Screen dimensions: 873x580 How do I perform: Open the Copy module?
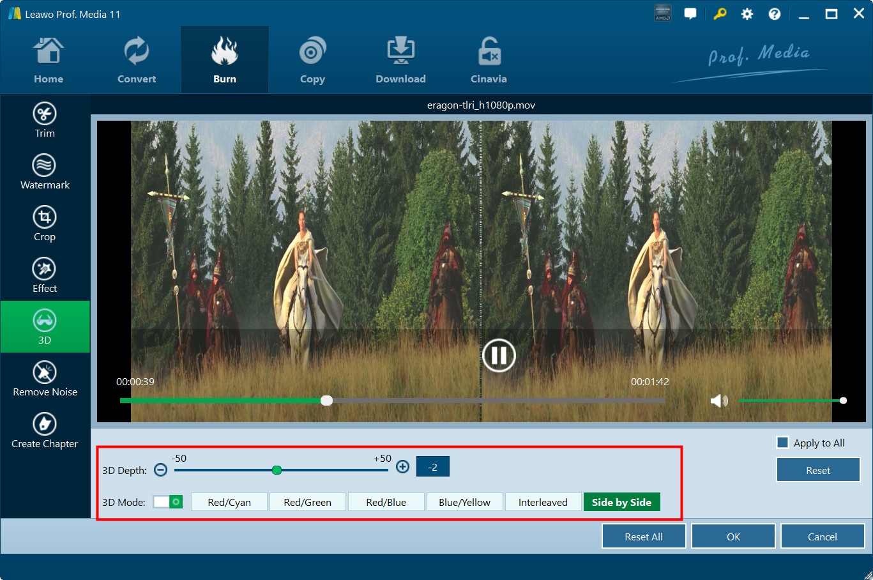tap(312, 61)
